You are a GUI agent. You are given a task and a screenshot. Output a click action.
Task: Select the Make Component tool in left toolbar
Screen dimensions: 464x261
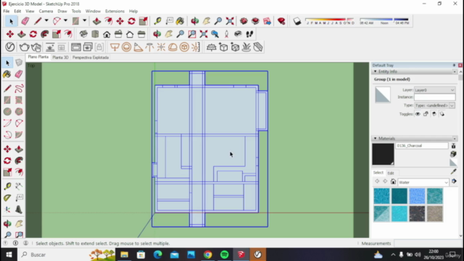[x=19, y=62]
